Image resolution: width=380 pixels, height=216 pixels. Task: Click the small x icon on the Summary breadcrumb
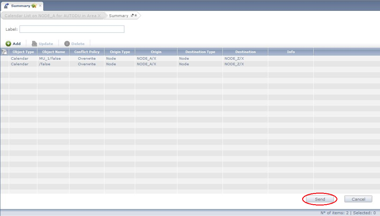(x=135, y=15)
